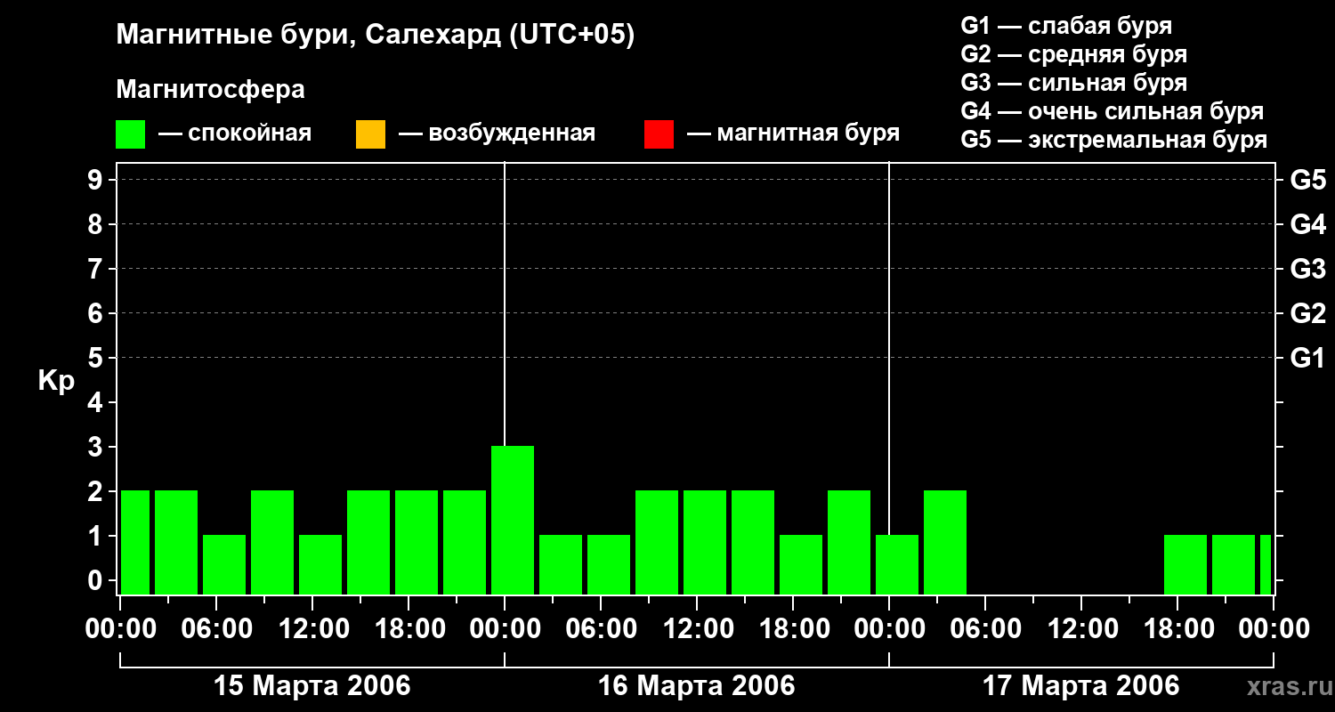Select the 09:00–12:00 bar on 15 March
This screenshot has width=1335, height=712.
click(272, 542)
